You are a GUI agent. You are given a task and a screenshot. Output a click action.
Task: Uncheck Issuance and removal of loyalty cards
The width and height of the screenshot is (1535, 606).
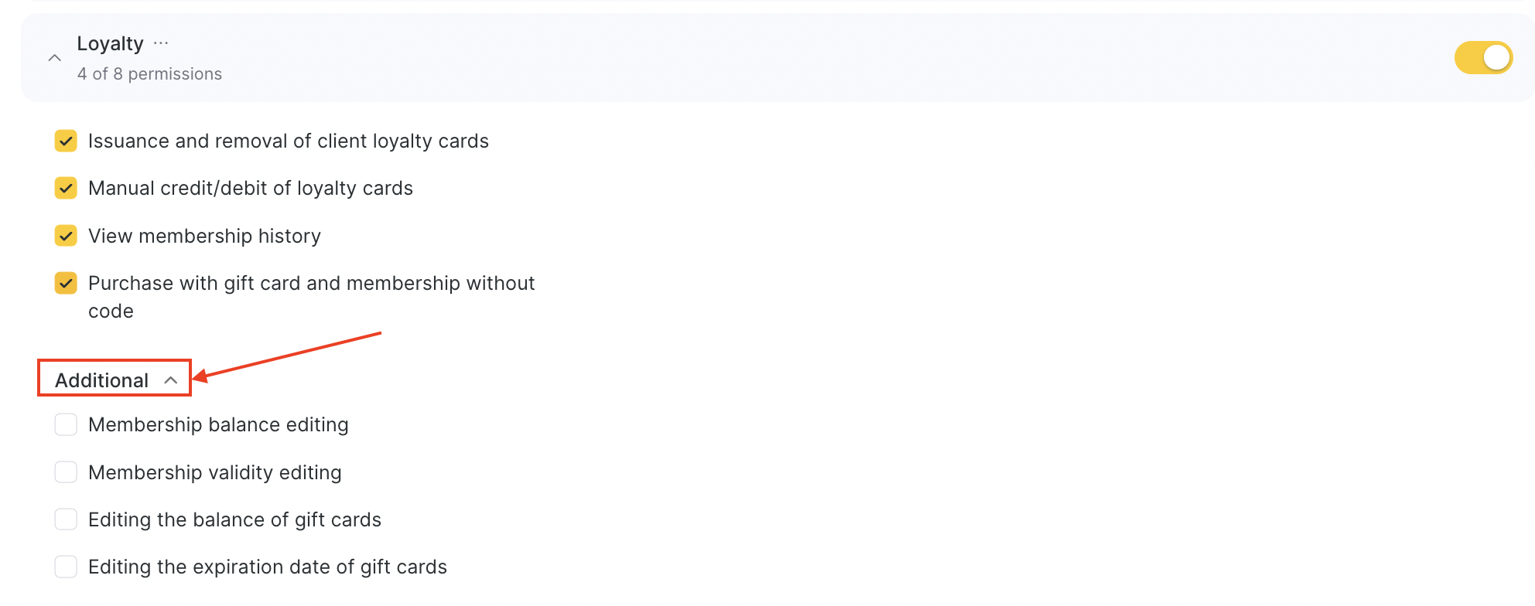click(66, 141)
